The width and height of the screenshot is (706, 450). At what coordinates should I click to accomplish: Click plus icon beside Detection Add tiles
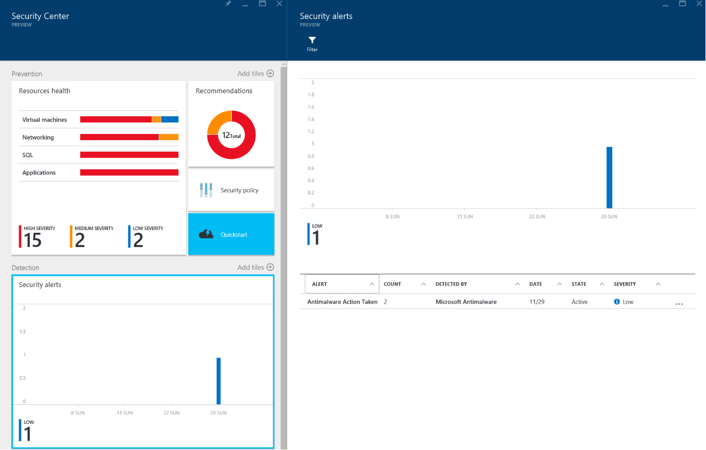pyautogui.click(x=270, y=267)
